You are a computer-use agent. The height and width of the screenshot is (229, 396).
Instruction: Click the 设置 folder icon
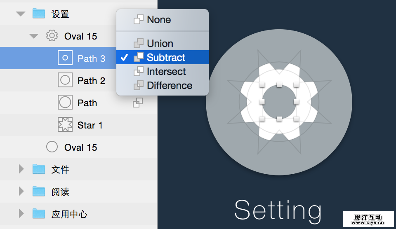click(39, 14)
